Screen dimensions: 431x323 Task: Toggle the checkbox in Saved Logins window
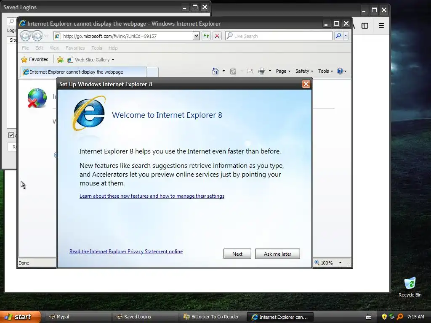point(11,135)
